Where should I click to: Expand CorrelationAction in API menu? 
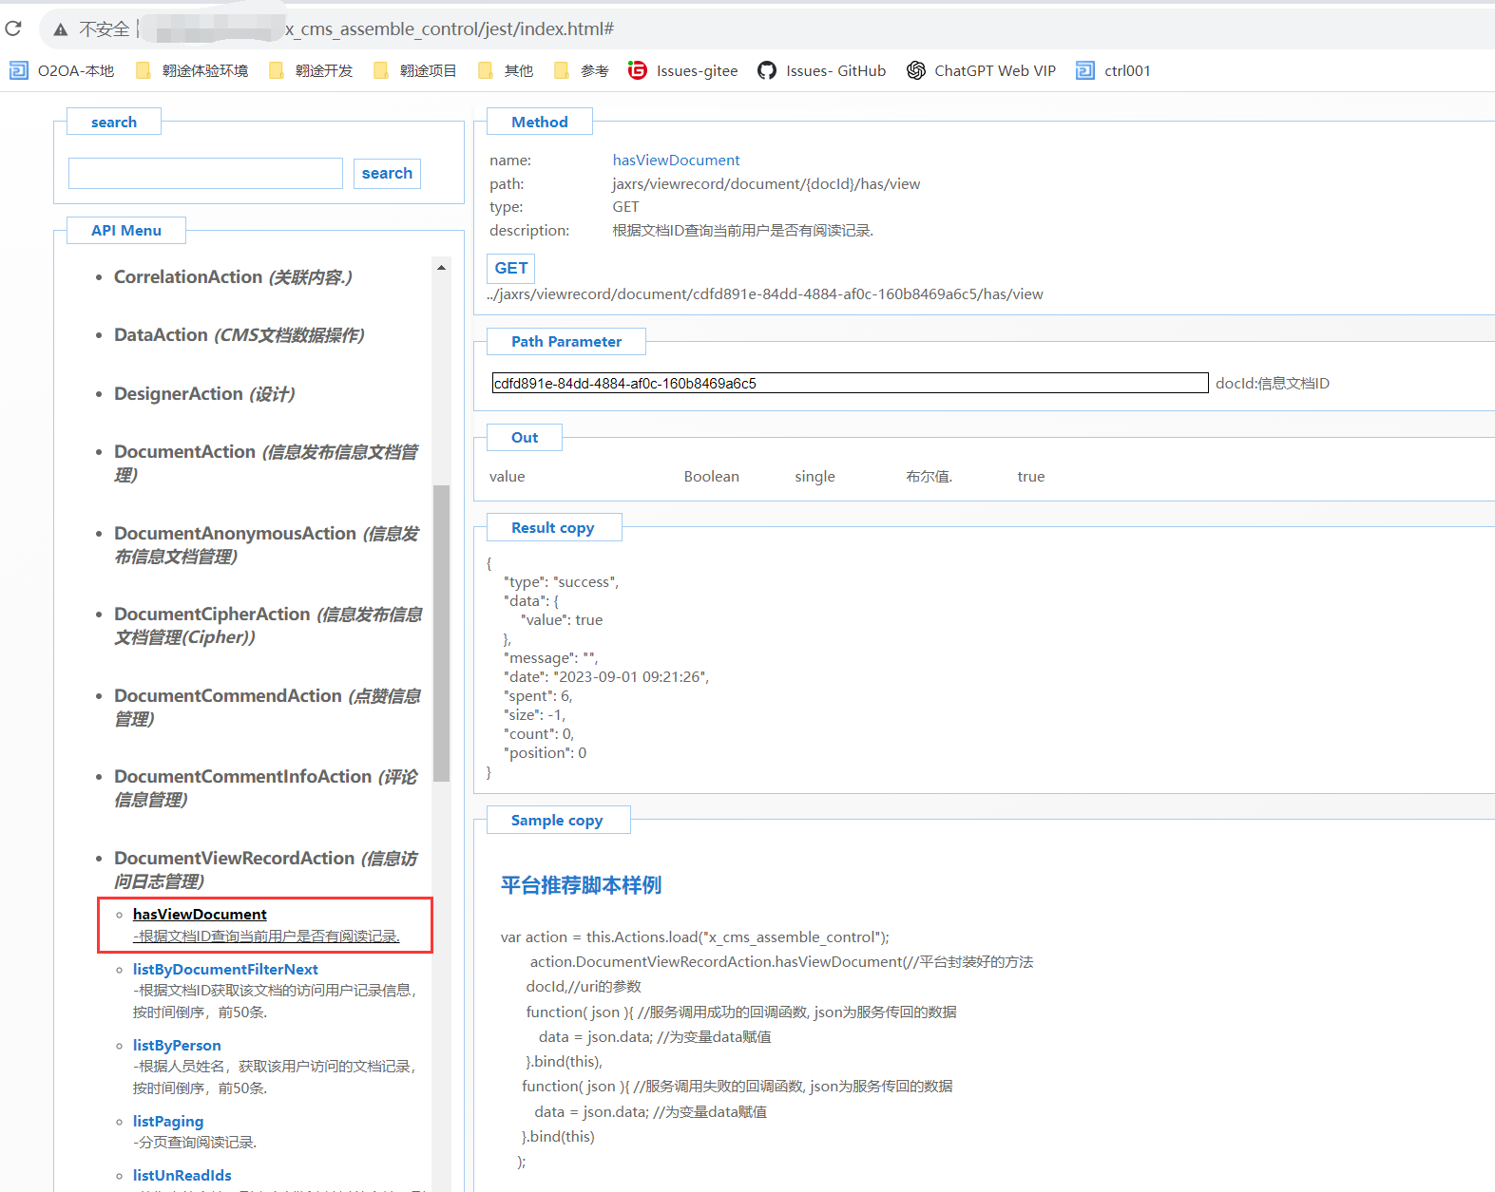233,277
